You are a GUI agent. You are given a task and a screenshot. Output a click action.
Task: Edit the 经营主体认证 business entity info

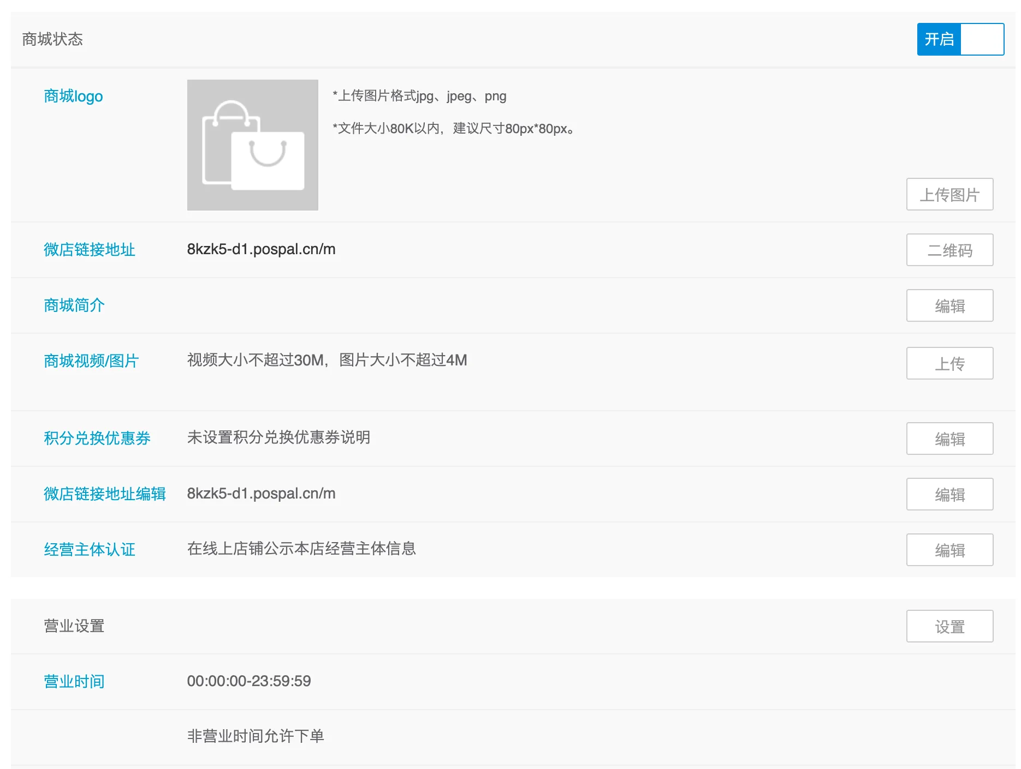point(949,550)
